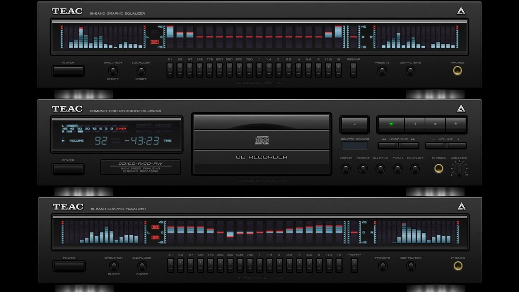Adjust the Preamp rocker on upper equalizer
This screenshot has width=519, height=292.
pos(354,70)
